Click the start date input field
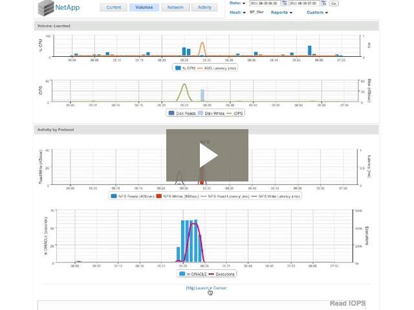The width and height of the screenshot is (414, 310). pyautogui.click(x=265, y=3)
